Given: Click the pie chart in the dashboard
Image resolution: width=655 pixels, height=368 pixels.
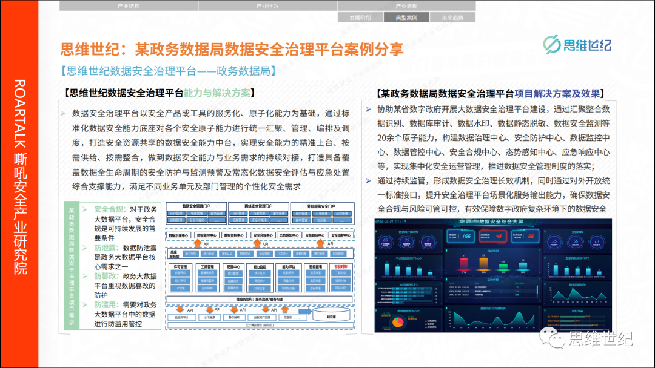Looking at the screenshot, I should 397,322.
